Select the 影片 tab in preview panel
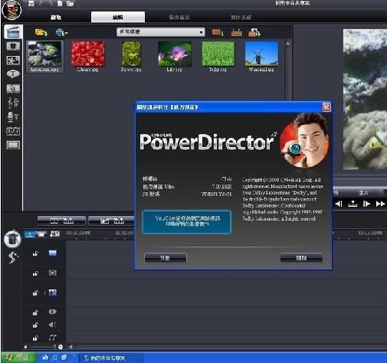 363,193
